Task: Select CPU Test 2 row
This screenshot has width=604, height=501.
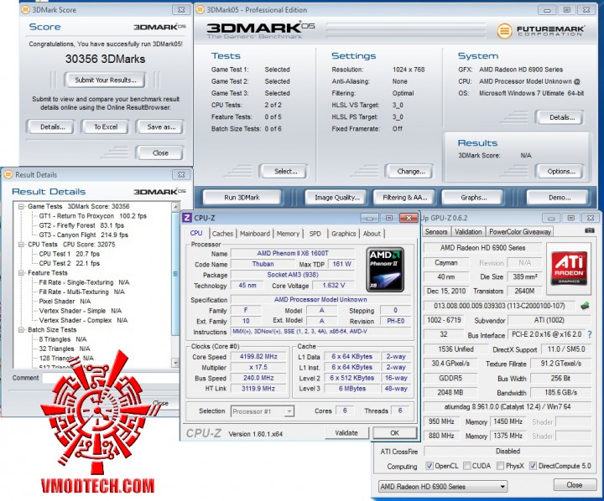Action: pyautogui.click(x=69, y=263)
